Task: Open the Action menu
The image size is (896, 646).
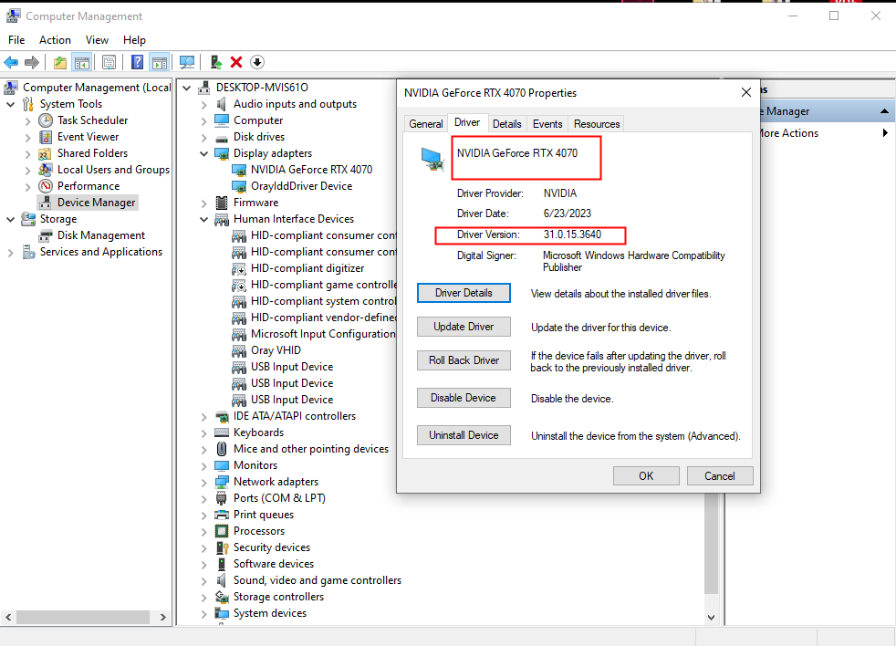Action: (x=55, y=39)
